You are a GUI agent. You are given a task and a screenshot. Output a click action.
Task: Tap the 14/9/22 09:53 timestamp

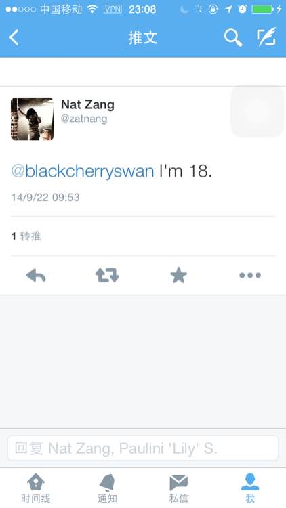pyautogui.click(x=45, y=197)
